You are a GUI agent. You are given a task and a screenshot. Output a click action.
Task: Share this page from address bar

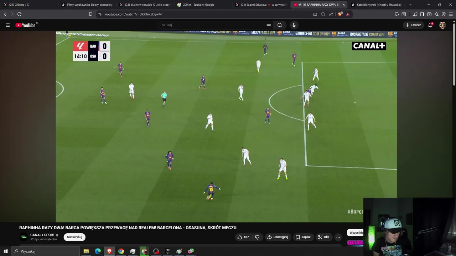pos(331,14)
